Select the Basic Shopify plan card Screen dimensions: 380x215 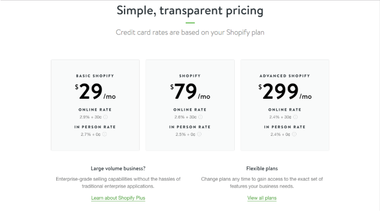[x=95, y=105]
